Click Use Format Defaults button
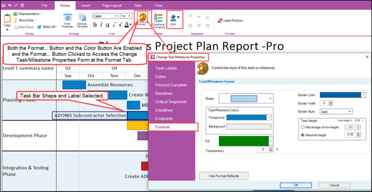Image resolution: width=372 pixels, height=192 pixels. pos(224,176)
